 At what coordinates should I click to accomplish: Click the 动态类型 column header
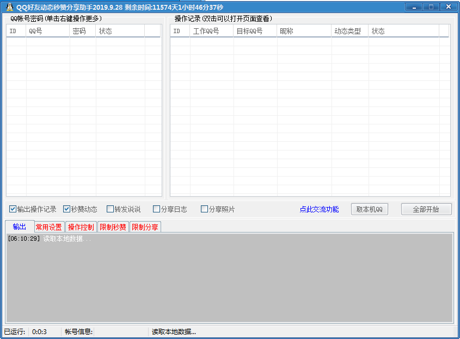tap(350, 31)
